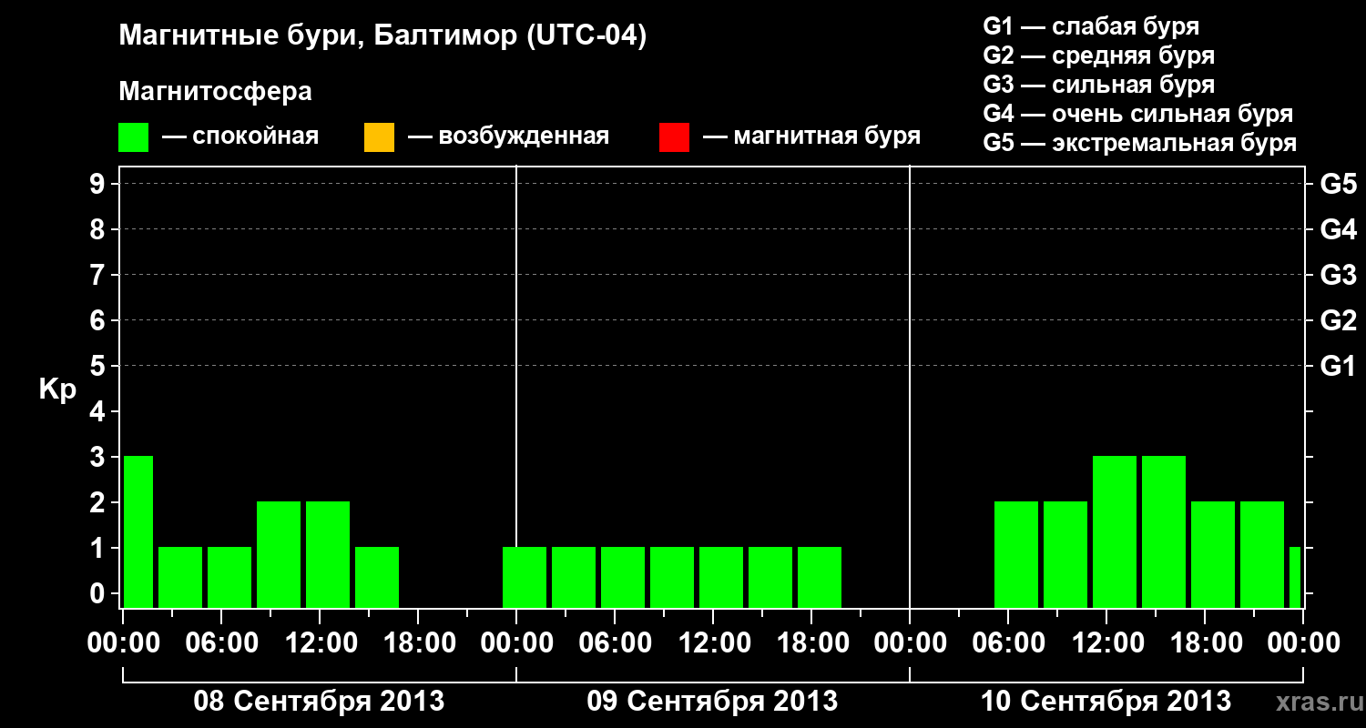Click the '18:00' tick label under 10 September
Image resolution: width=1366 pixels, height=728 pixels.
coord(1205,642)
